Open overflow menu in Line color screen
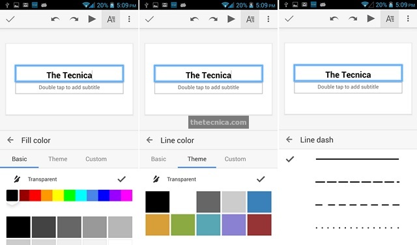417x245 pixels. coord(268,19)
